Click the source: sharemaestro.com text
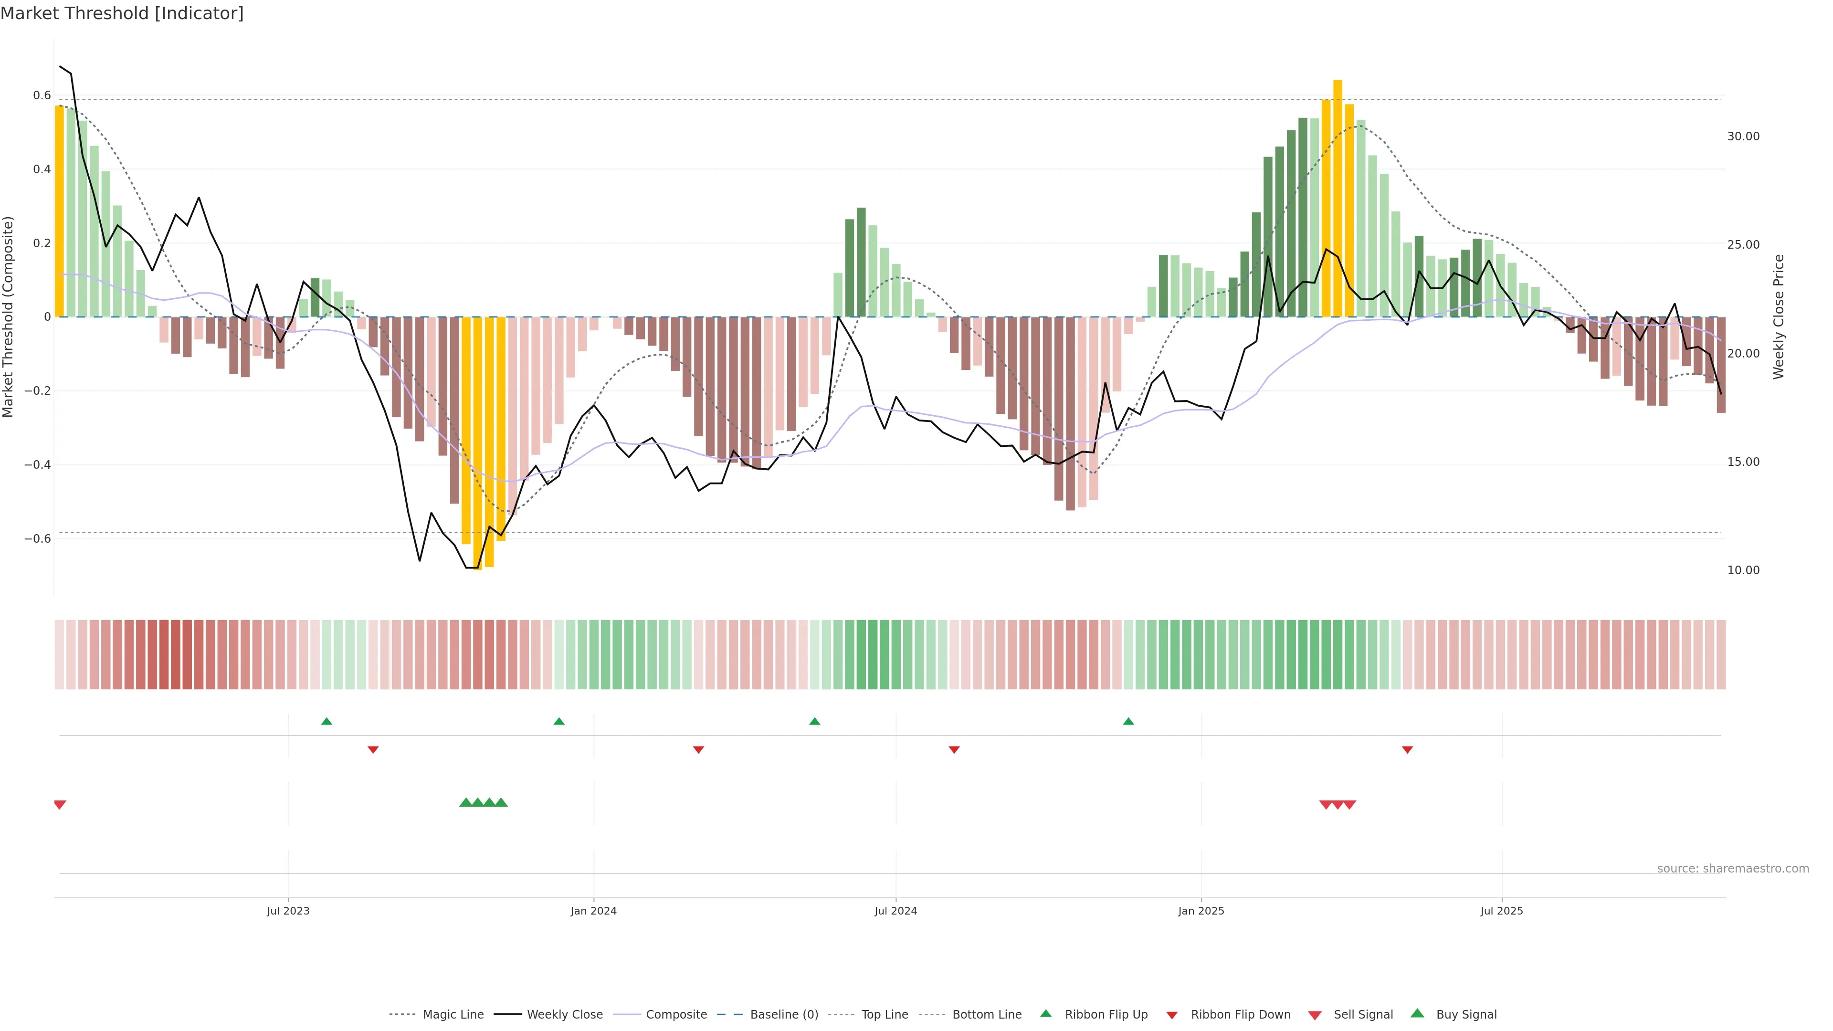This screenshot has width=1833, height=1031. coord(1733,869)
